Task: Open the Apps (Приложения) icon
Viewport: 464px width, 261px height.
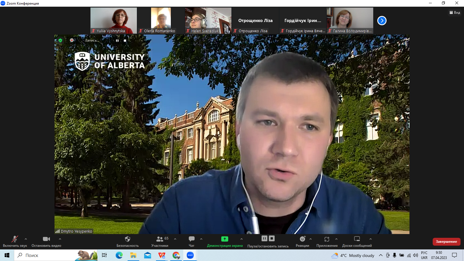Action: [327, 239]
